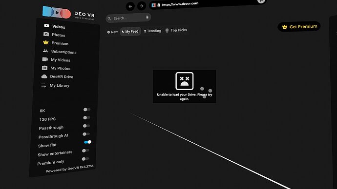Open the Trending tab
337x189 pixels.
click(152, 31)
